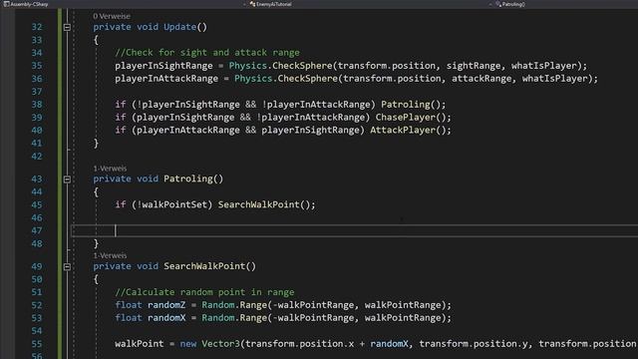Click walkPointSet in the line 45 condition
Image resolution: width=638 pixels, height=359 pixels.
(174, 204)
